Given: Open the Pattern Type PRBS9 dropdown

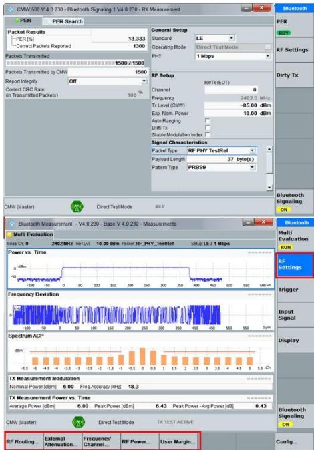Looking at the screenshot, I should pos(221,167).
